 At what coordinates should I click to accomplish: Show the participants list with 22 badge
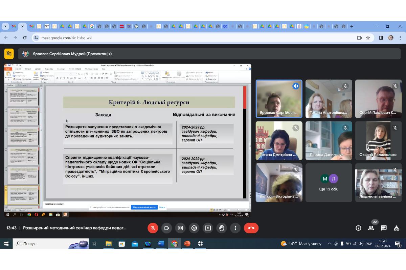[371, 228]
